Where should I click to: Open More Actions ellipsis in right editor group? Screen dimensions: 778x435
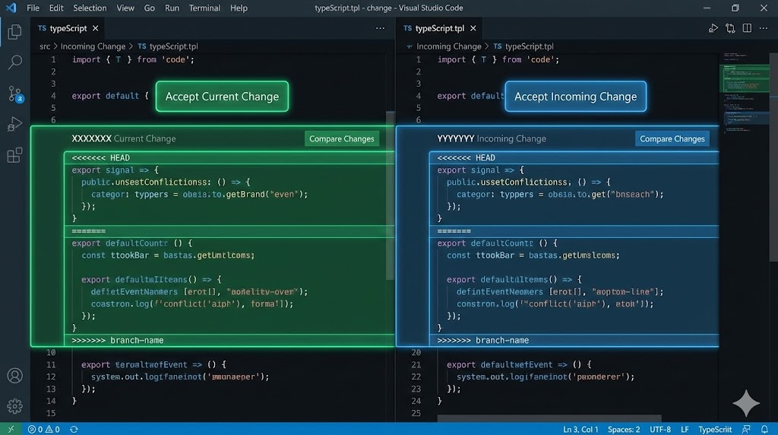(764, 28)
